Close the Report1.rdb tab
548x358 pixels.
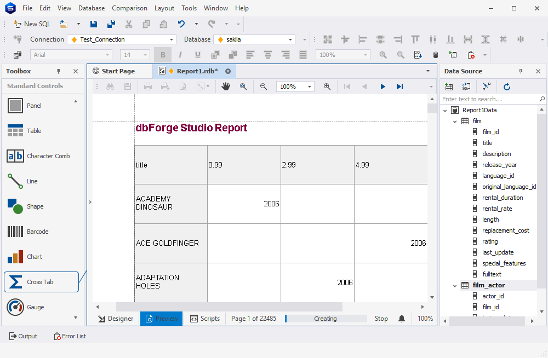[x=228, y=71]
